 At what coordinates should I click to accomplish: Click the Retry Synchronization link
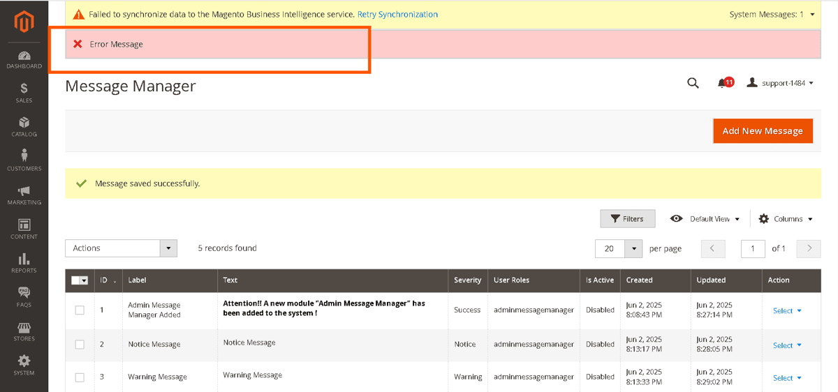(x=397, y=14)
